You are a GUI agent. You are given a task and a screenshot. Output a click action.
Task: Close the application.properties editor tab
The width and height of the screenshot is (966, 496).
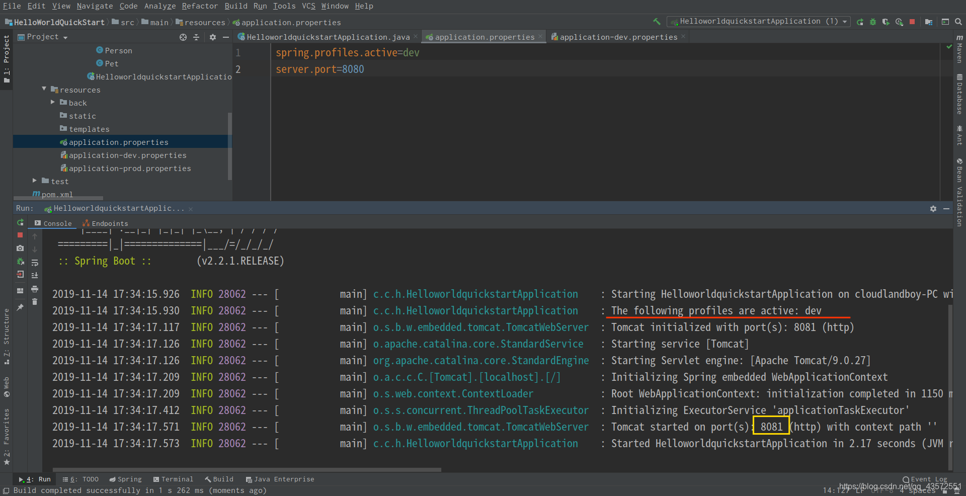[540, 37]
